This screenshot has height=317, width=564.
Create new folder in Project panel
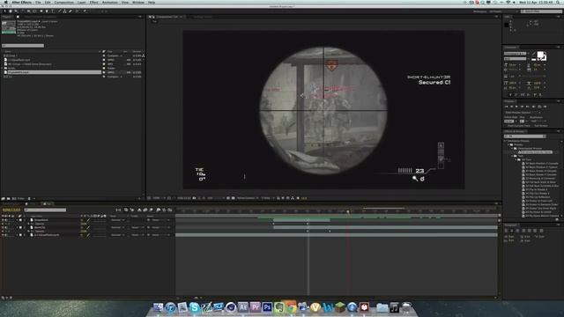pyautogui.click(x=9, y=198)
